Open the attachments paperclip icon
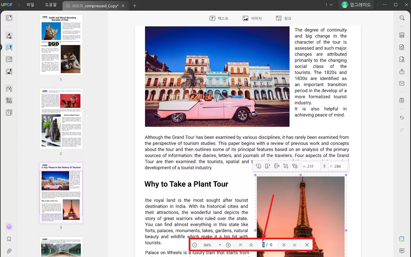Screen dimensions: 411x257 9,251
